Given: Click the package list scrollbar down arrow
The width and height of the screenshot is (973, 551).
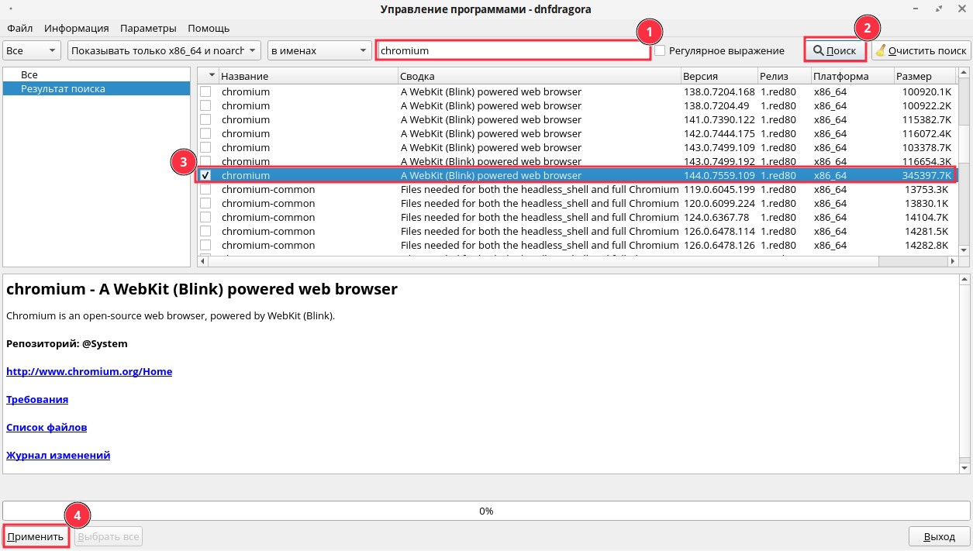Looking at the screenshot, I should coord(964,250).
